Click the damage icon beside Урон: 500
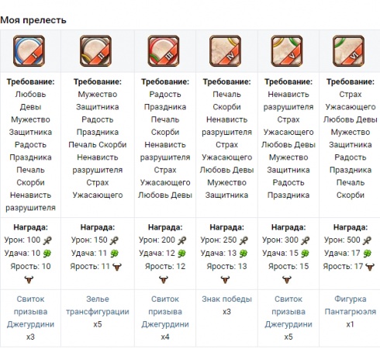Screen dimensions: 380x349 coord(367,240)
